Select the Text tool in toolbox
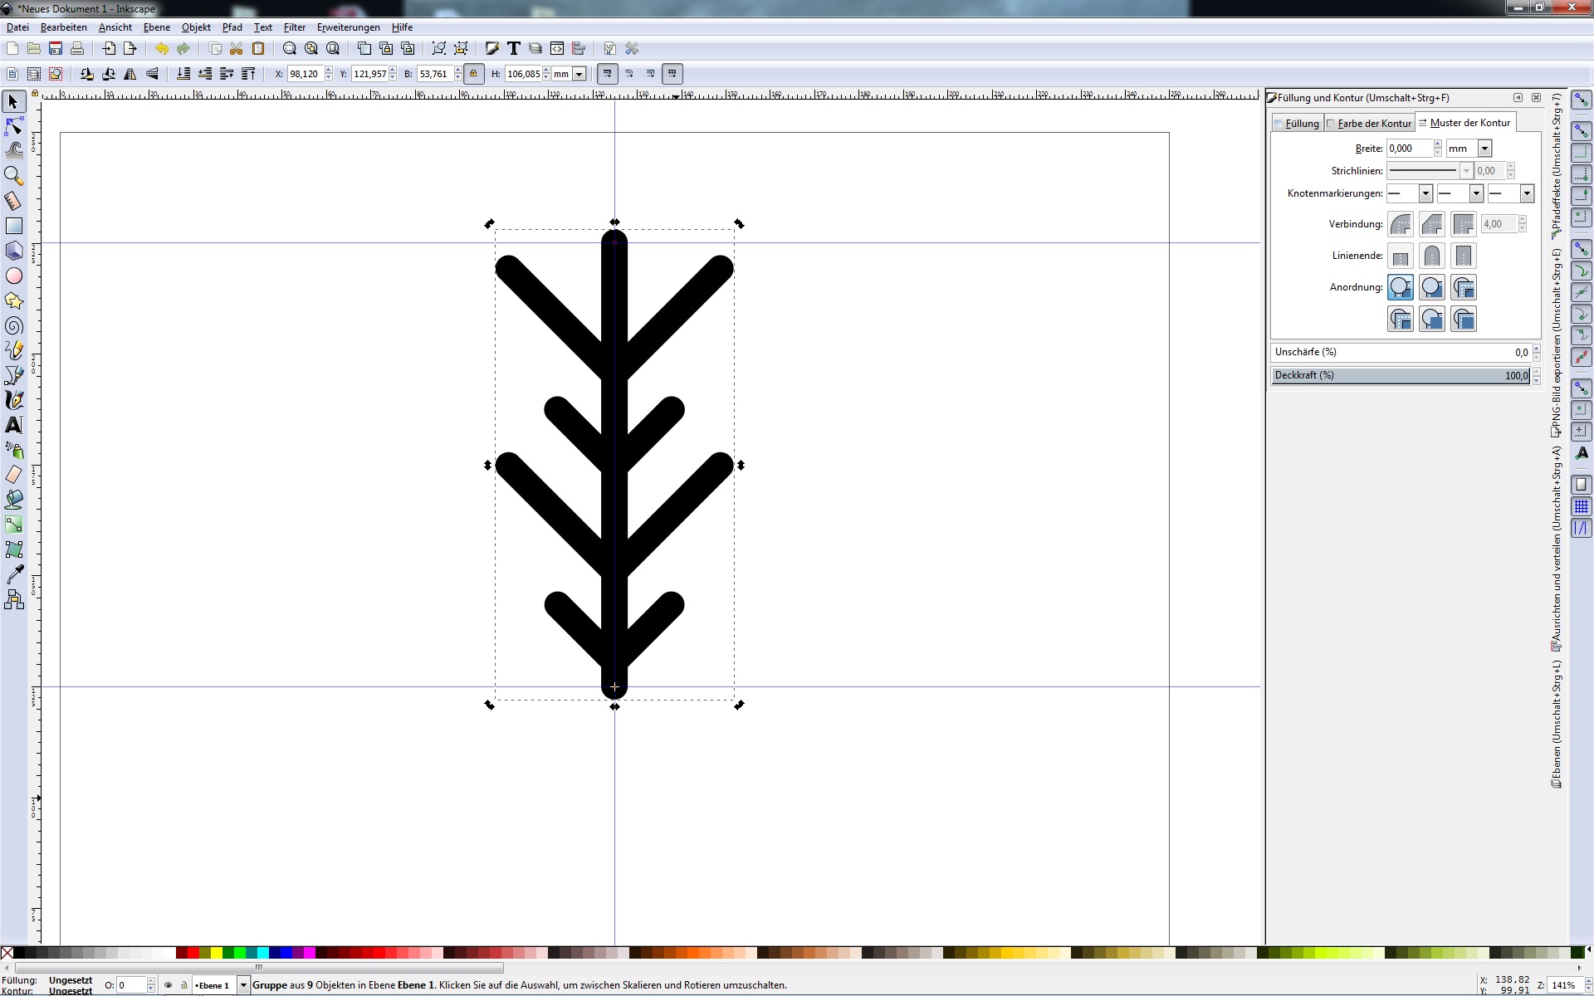Viewport: 1594px width, 996px height. click(x=13, y=425)
